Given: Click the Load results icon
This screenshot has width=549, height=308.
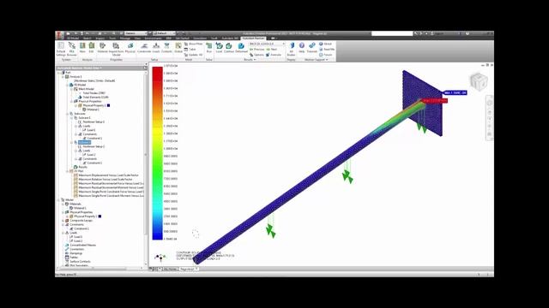Looking at the screenshot, I should click(x=220, y=48).
